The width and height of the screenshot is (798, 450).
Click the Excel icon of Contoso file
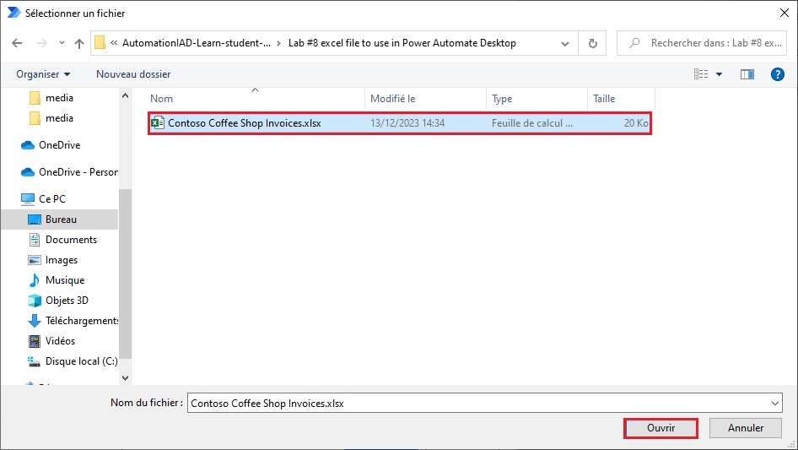click(158, 122)
